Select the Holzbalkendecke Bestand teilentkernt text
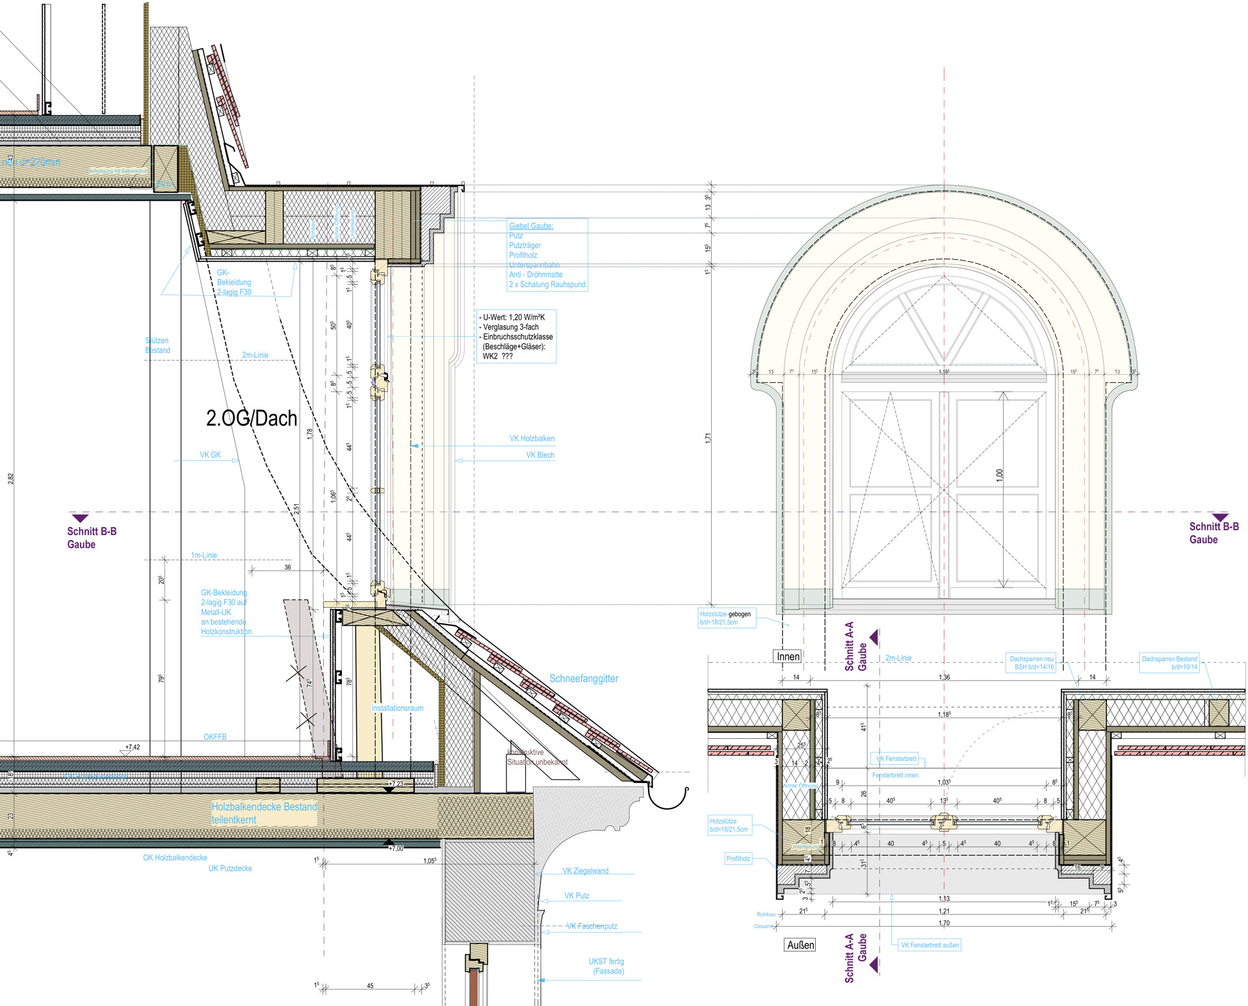Image resolution: width=1248 pixels, height=1006 pixels. point(264,813)
